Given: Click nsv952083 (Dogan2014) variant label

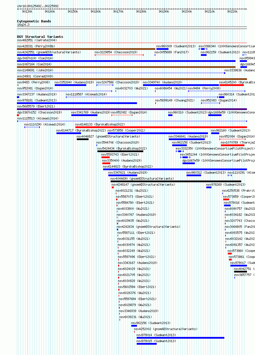Looking at the screenshot, I should coord(219,100).
